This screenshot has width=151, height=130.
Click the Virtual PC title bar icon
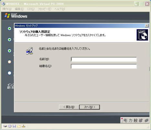[x=3, y=4]
